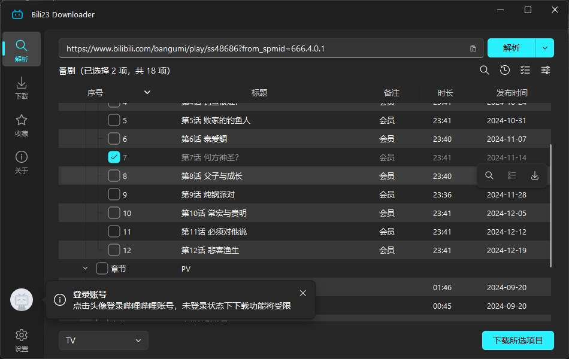Image resolution: width=569 pixels, height=359 pixels.
Task: Select the row 第9话 炖锅派对
Action: (305, 194)
